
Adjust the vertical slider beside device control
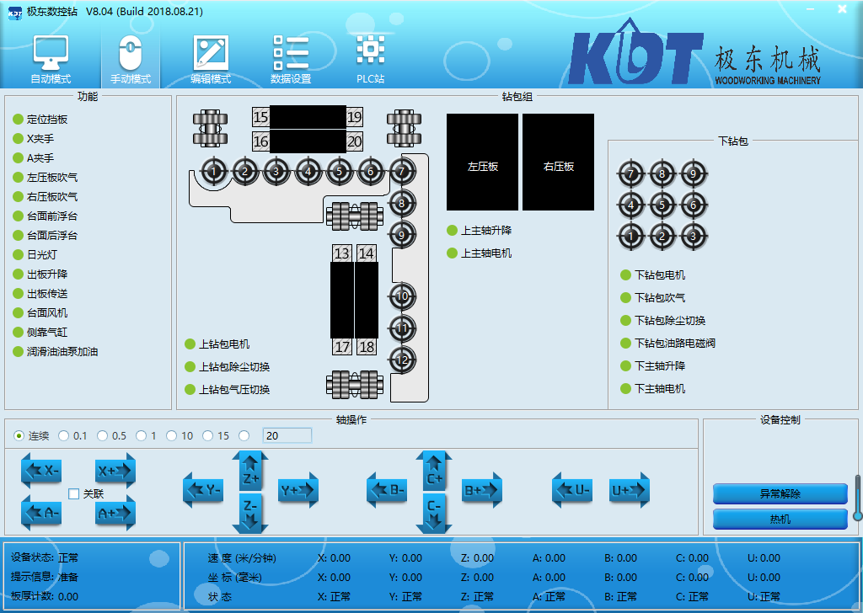point(858,497)
